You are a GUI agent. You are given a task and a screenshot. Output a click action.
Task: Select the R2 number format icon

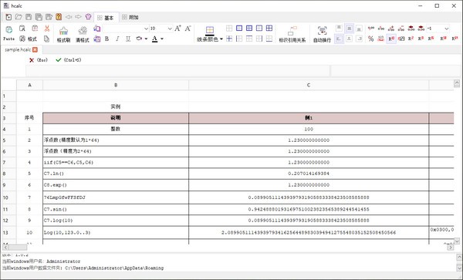(x=411, y=39)
